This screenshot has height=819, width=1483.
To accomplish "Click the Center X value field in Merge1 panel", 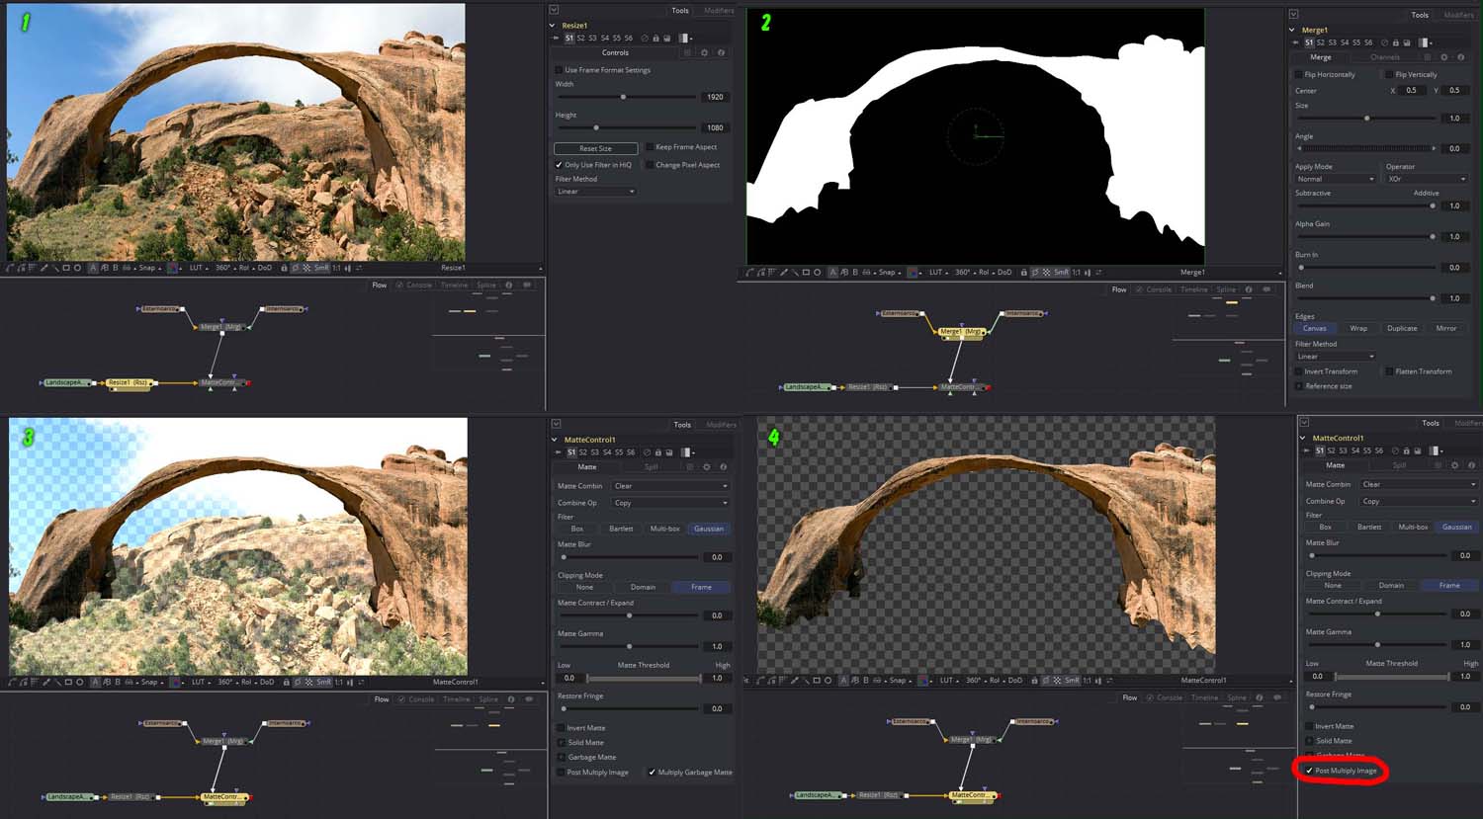I will coord(1411,90).
